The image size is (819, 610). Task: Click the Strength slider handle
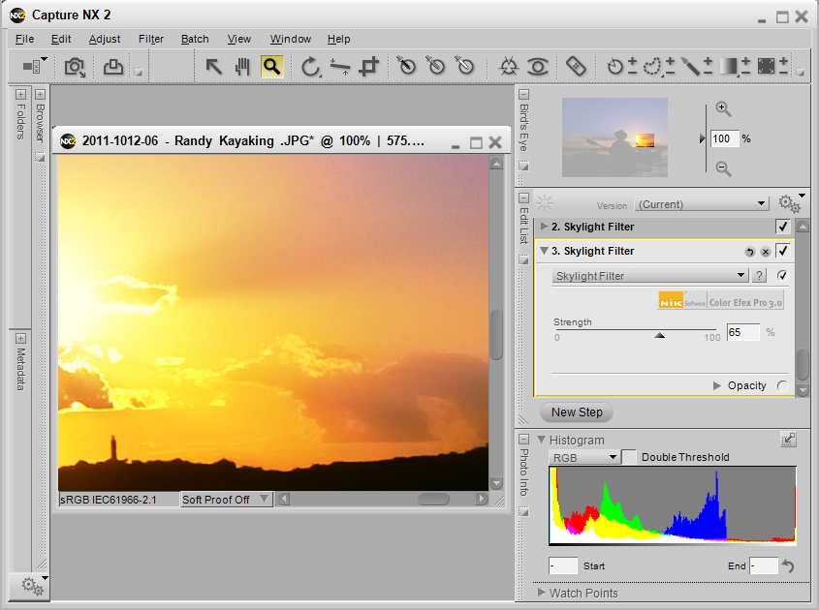[661, 336]
